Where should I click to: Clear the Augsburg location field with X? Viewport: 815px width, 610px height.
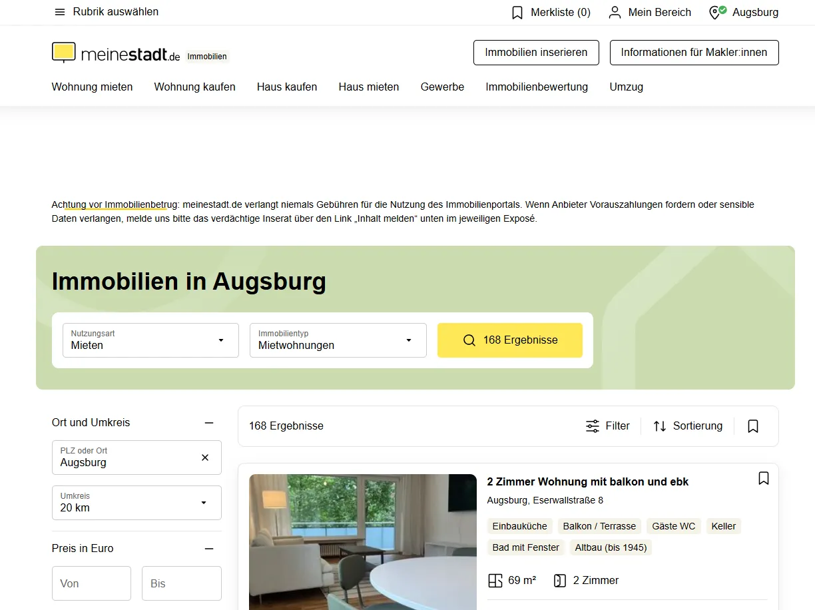(x=205, y=458)
